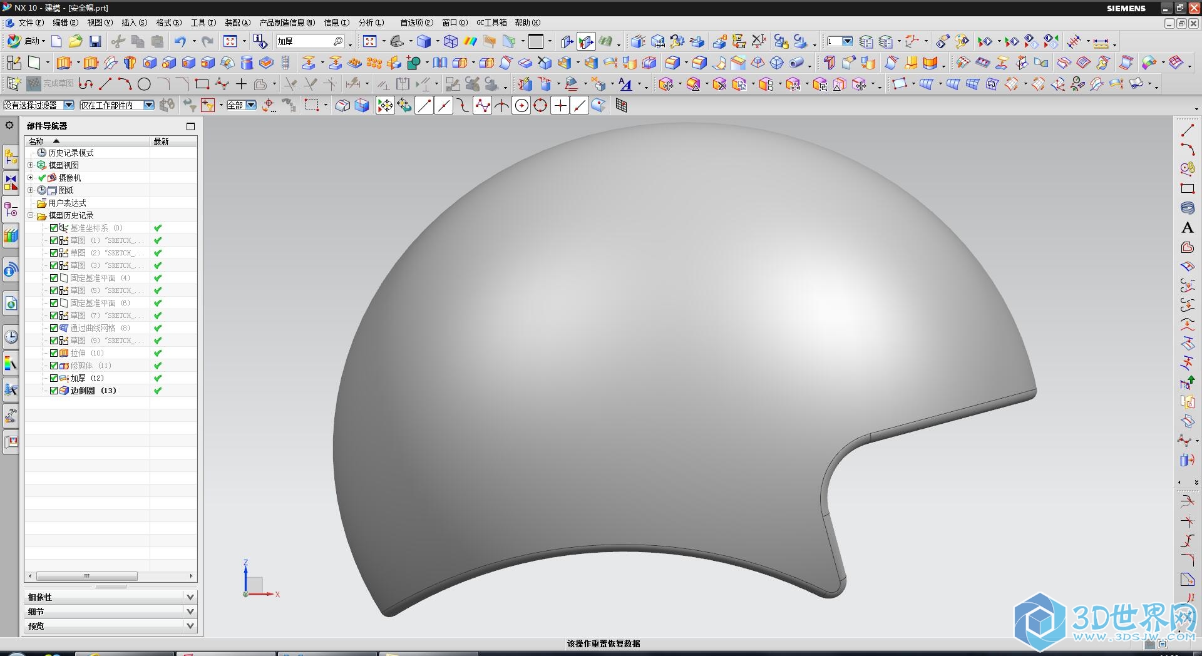Click the Line tool in the right toolbar
Screen dimensions: 1202x656
(x=1187, y=130)
